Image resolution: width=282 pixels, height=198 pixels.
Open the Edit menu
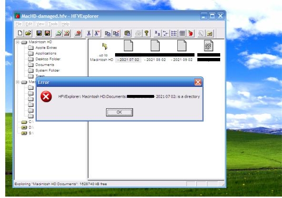[x=29, y=24]
